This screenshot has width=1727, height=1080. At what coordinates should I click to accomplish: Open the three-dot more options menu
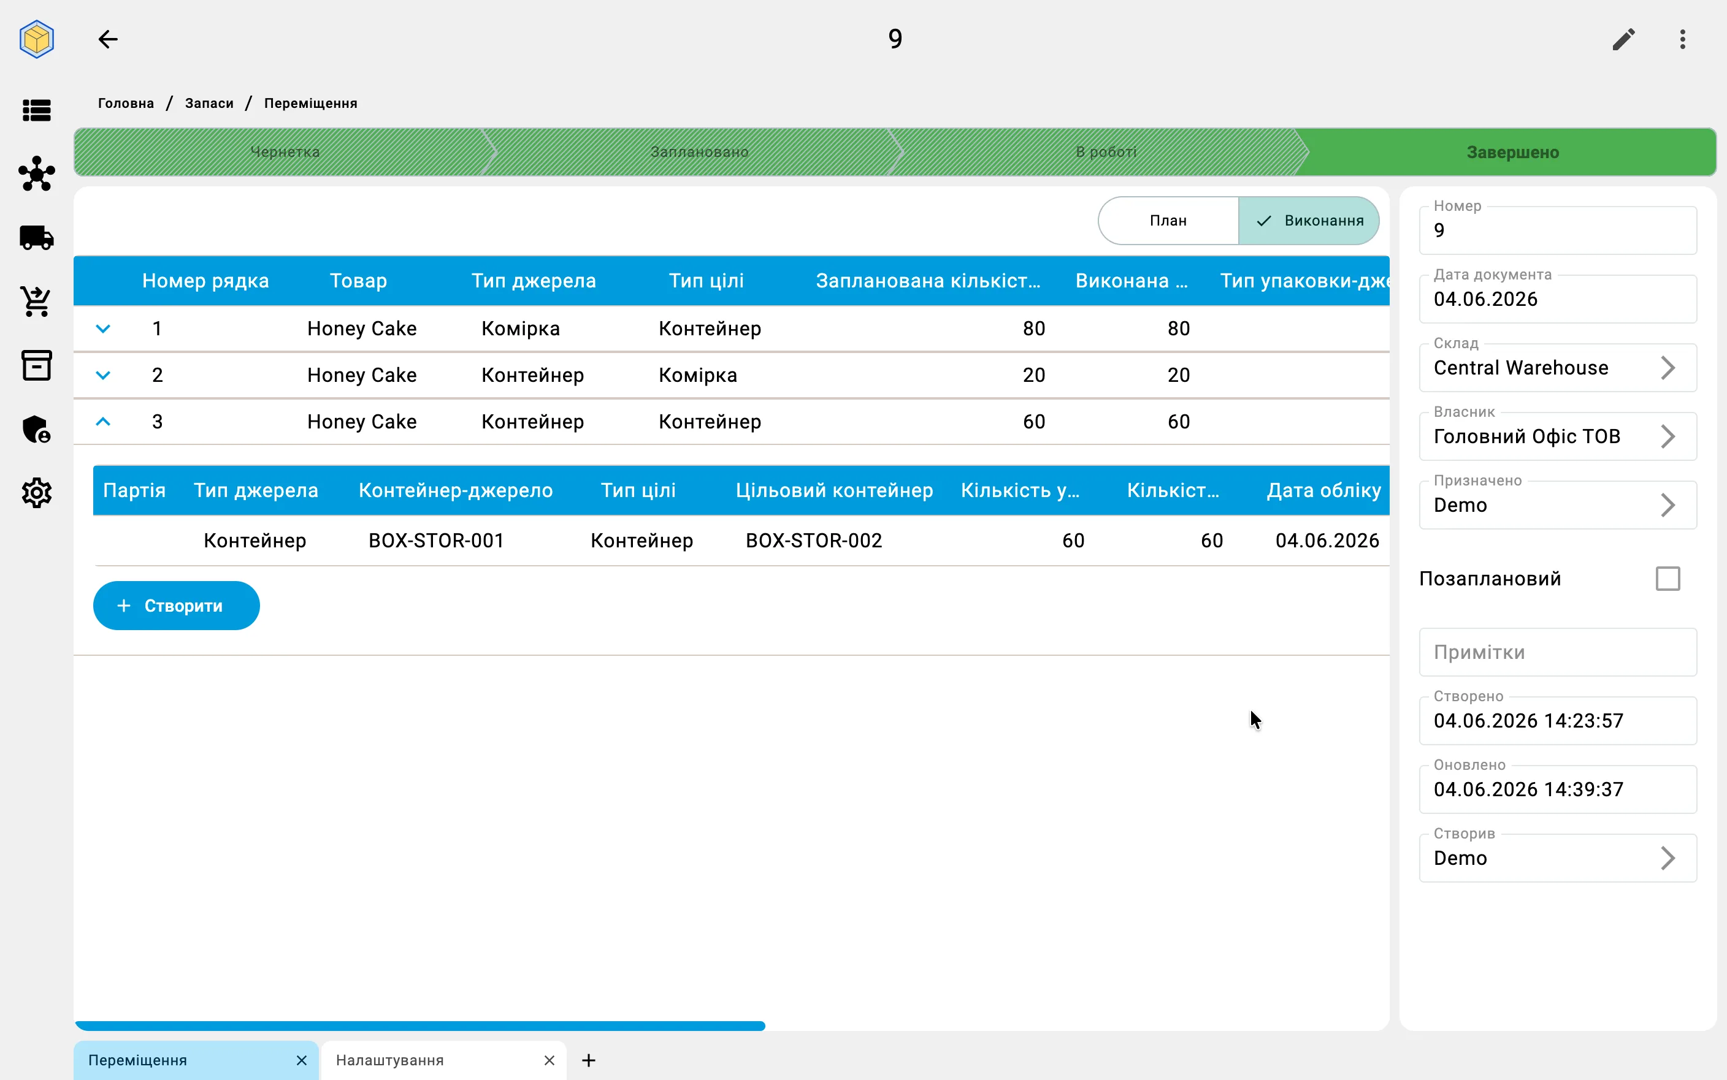click(1683, 39)
